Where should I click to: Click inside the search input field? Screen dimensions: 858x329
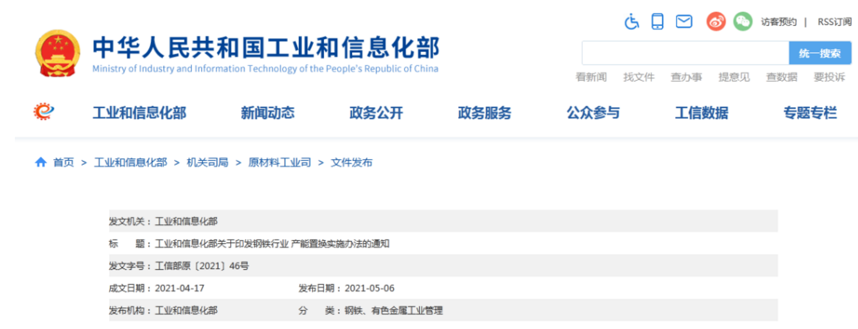coord(684,53)
